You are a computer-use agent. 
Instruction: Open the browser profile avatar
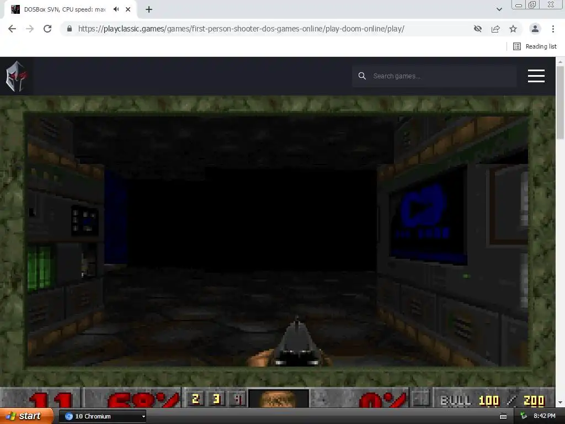(535, 29)
